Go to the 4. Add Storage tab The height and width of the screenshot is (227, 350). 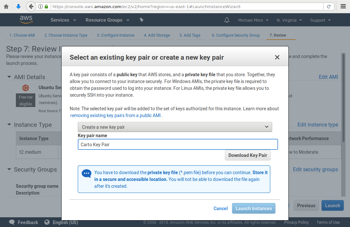tap(157, 35)
